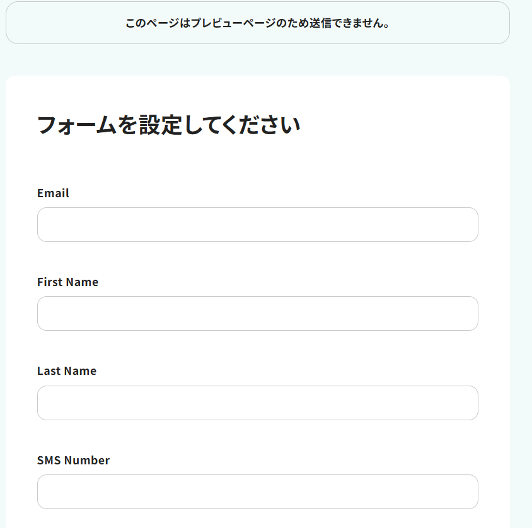Click into the Email input field

click(257, 225)
